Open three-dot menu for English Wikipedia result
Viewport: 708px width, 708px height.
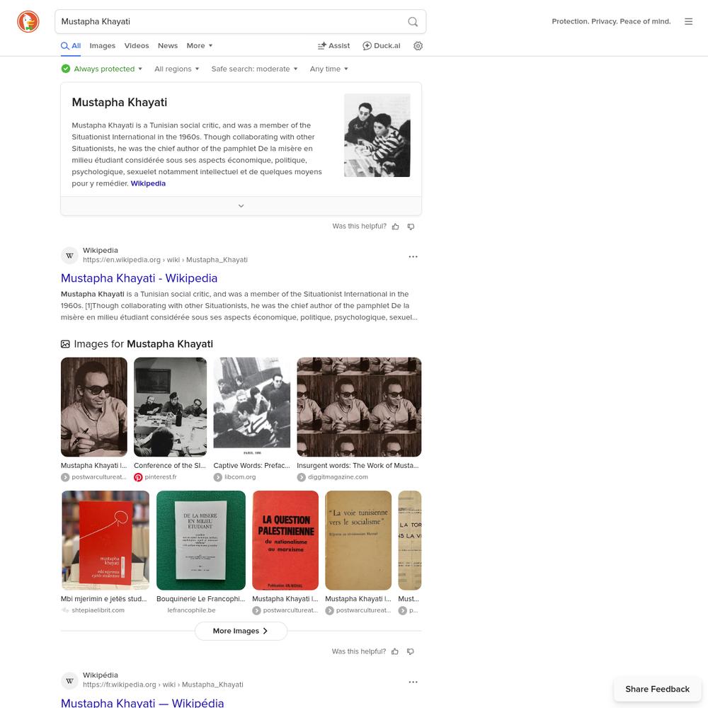pos(413,256)
